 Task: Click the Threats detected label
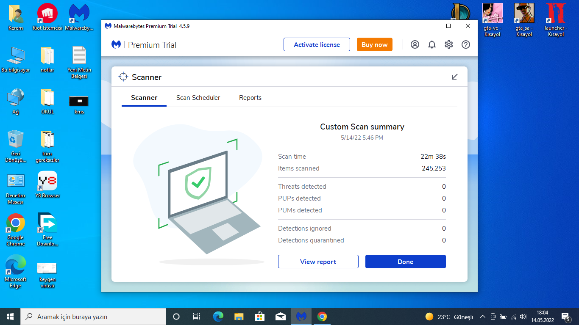click(x=302, y=187)
